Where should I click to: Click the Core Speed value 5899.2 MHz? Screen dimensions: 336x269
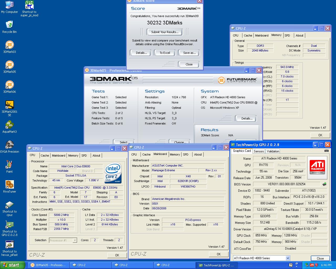(x=61, y=215)
